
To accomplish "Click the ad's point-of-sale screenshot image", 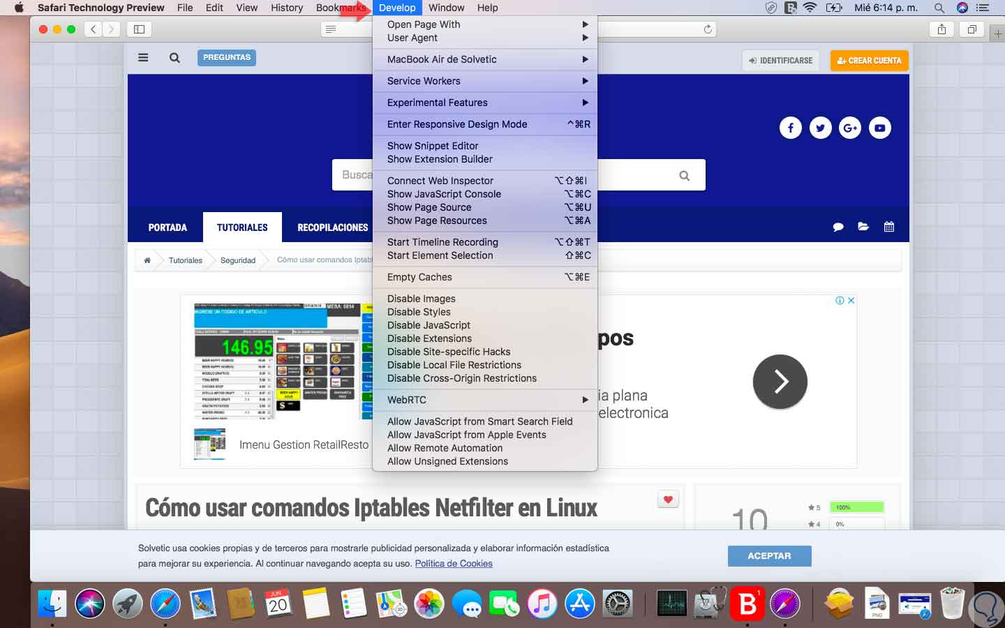I will [x=283, y=361].
